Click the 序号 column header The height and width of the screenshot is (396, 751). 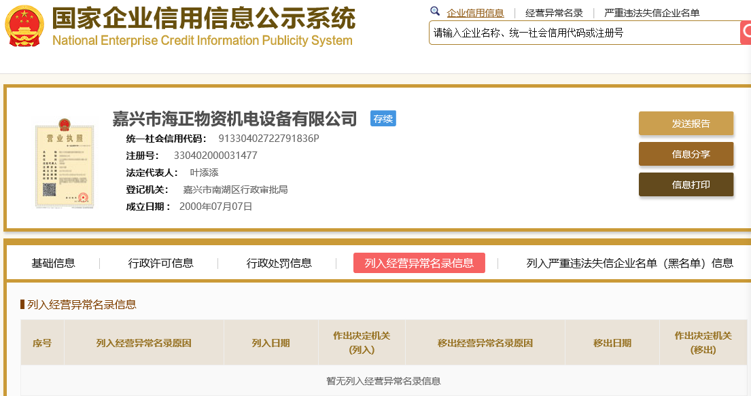tap(42, 343)
